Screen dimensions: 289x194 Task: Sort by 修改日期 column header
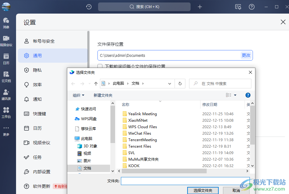210,105
